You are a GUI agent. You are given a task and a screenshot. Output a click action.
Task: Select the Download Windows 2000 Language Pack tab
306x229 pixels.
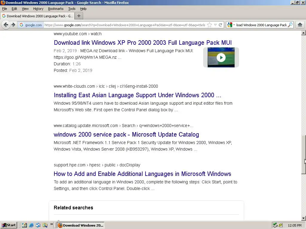click(37, 16)
